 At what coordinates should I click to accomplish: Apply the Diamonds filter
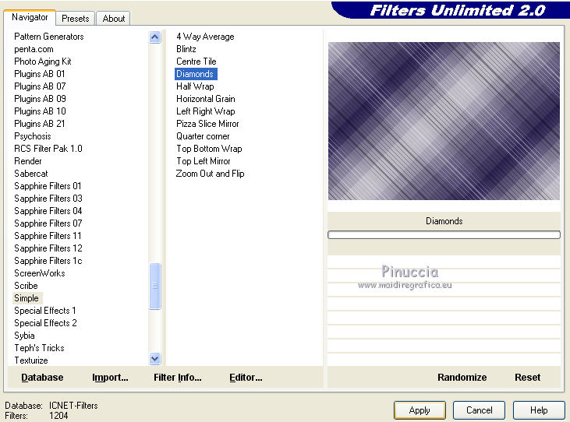[420, 410]
